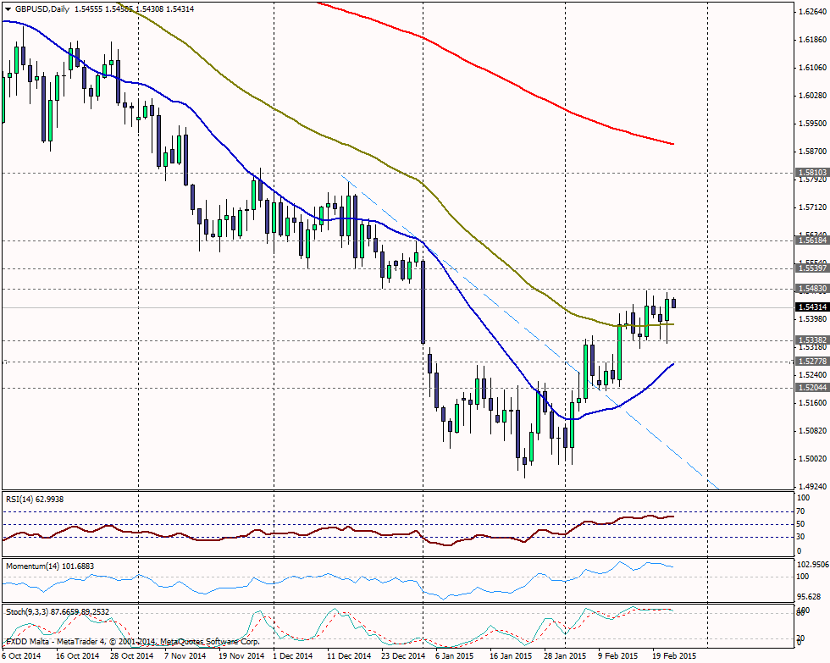This screenshot has height=663, width=830.
Task: Select the 6 Oct 2014 date label
Action: click(x=23, y=655)
